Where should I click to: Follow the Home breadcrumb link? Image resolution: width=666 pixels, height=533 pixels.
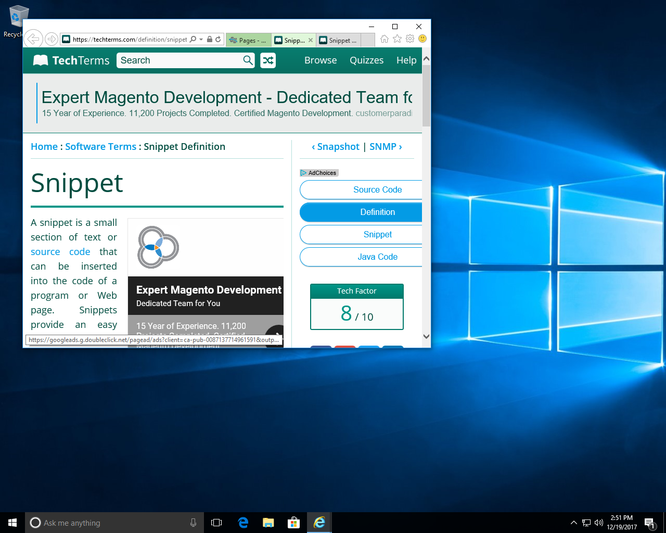coord(44,147)
